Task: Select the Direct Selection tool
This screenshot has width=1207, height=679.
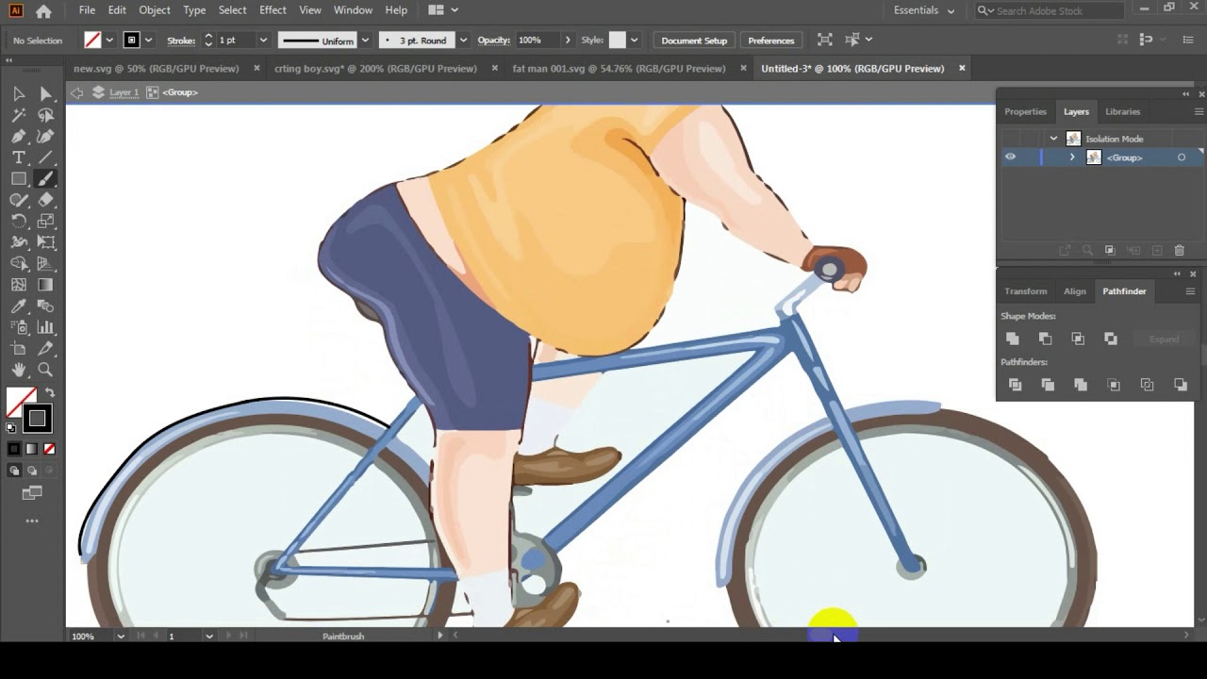Action: [45, 93]
